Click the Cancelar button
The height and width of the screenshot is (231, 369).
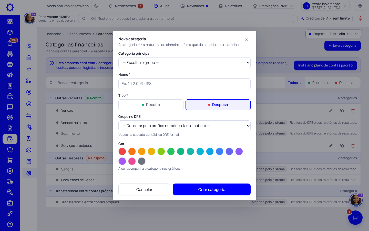144,189
